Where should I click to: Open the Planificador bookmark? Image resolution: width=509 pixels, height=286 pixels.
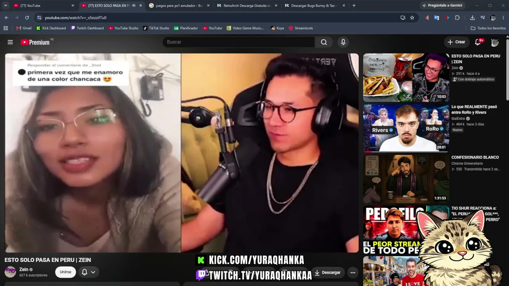186,28
